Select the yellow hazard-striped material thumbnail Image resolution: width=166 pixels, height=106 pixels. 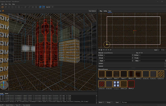[x=161, y=74]
